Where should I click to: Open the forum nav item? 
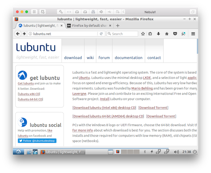coord(104,58)
